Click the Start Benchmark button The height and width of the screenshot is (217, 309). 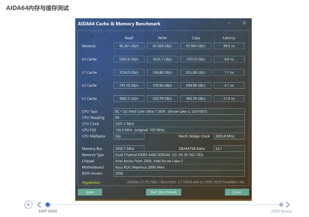tap(163, 192)
